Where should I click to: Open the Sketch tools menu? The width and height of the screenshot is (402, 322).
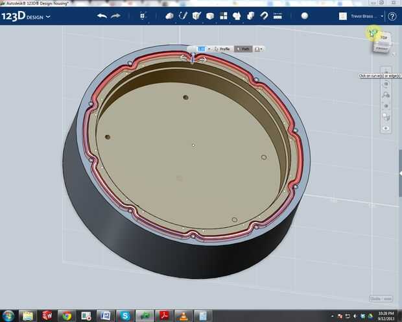(183, 16)
